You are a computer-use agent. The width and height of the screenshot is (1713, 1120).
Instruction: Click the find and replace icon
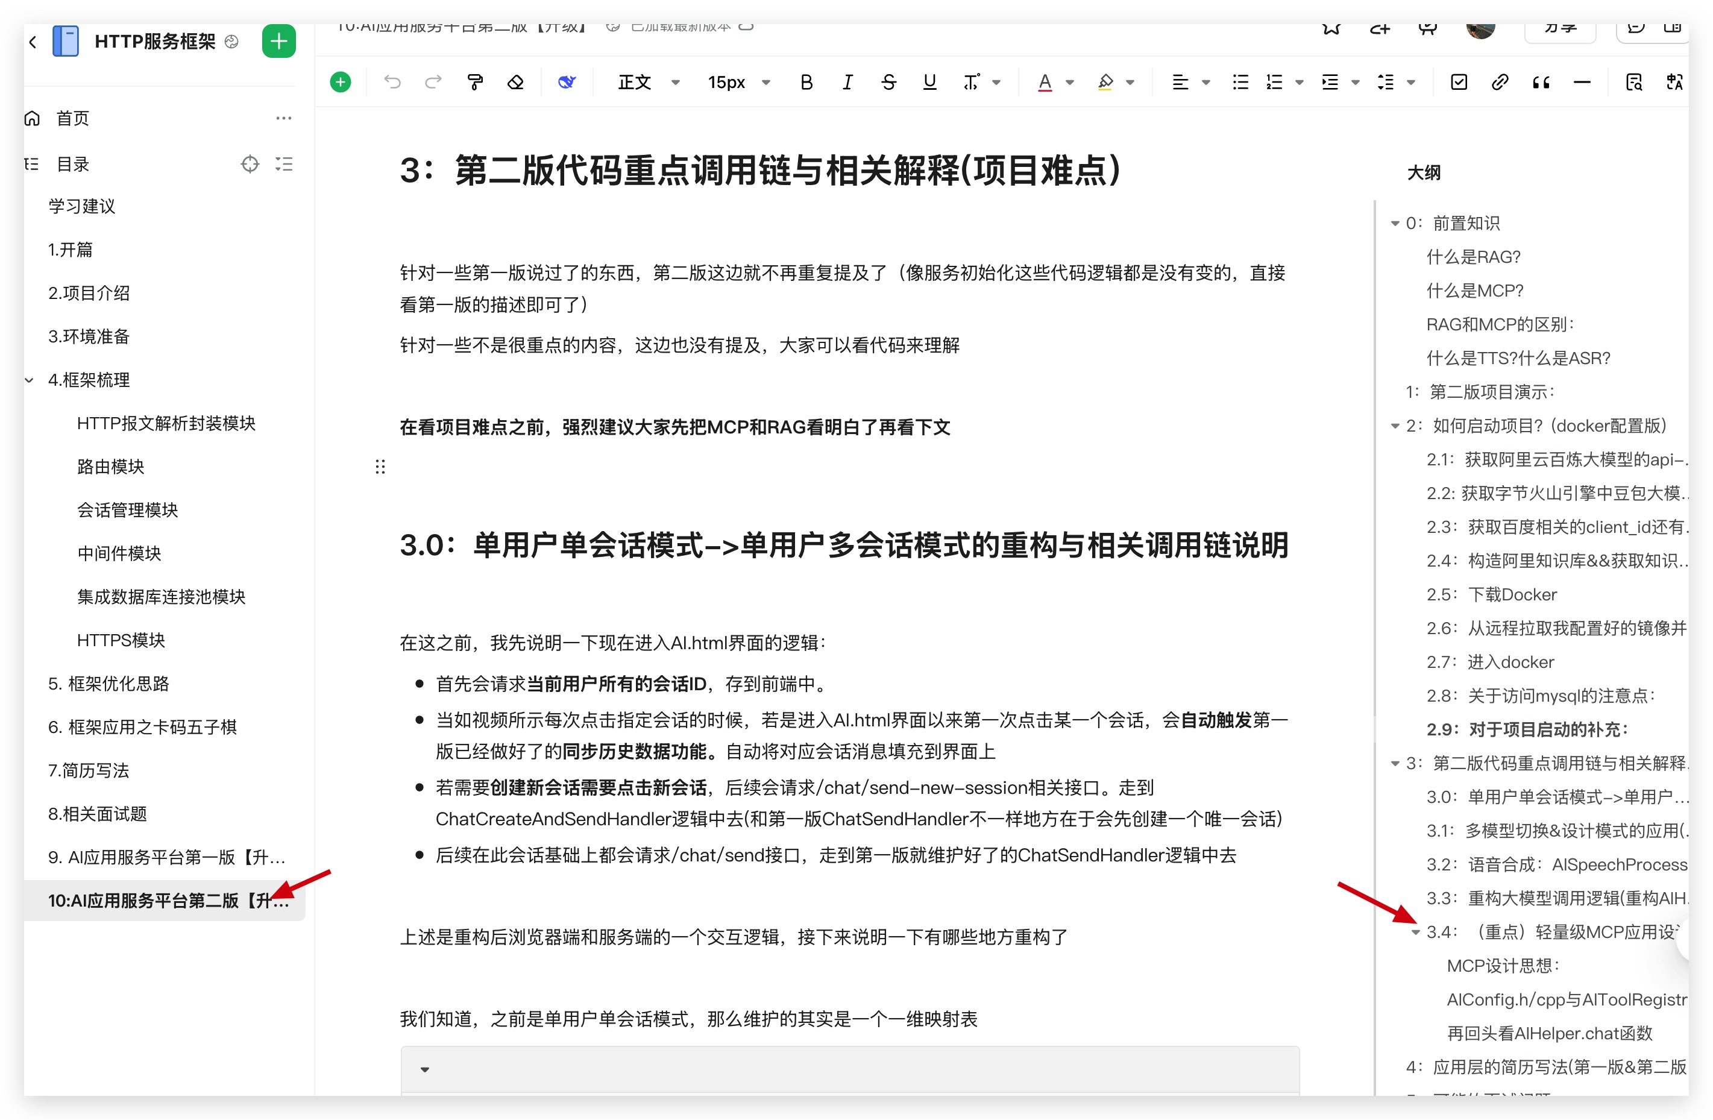pos(1634,82)
